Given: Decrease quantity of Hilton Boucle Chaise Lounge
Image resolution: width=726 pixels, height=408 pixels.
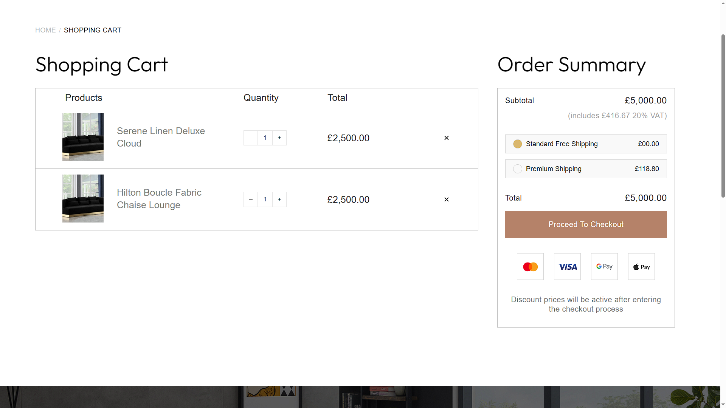Looking at the screenshot, I should coord(251,199).
